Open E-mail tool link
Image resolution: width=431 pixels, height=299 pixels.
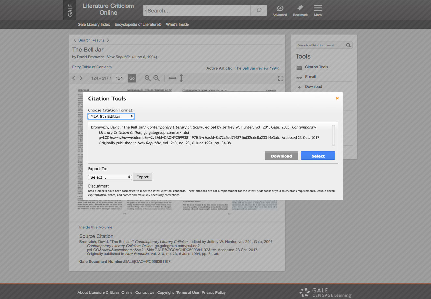pyautogui.click(x=310, y=77)
